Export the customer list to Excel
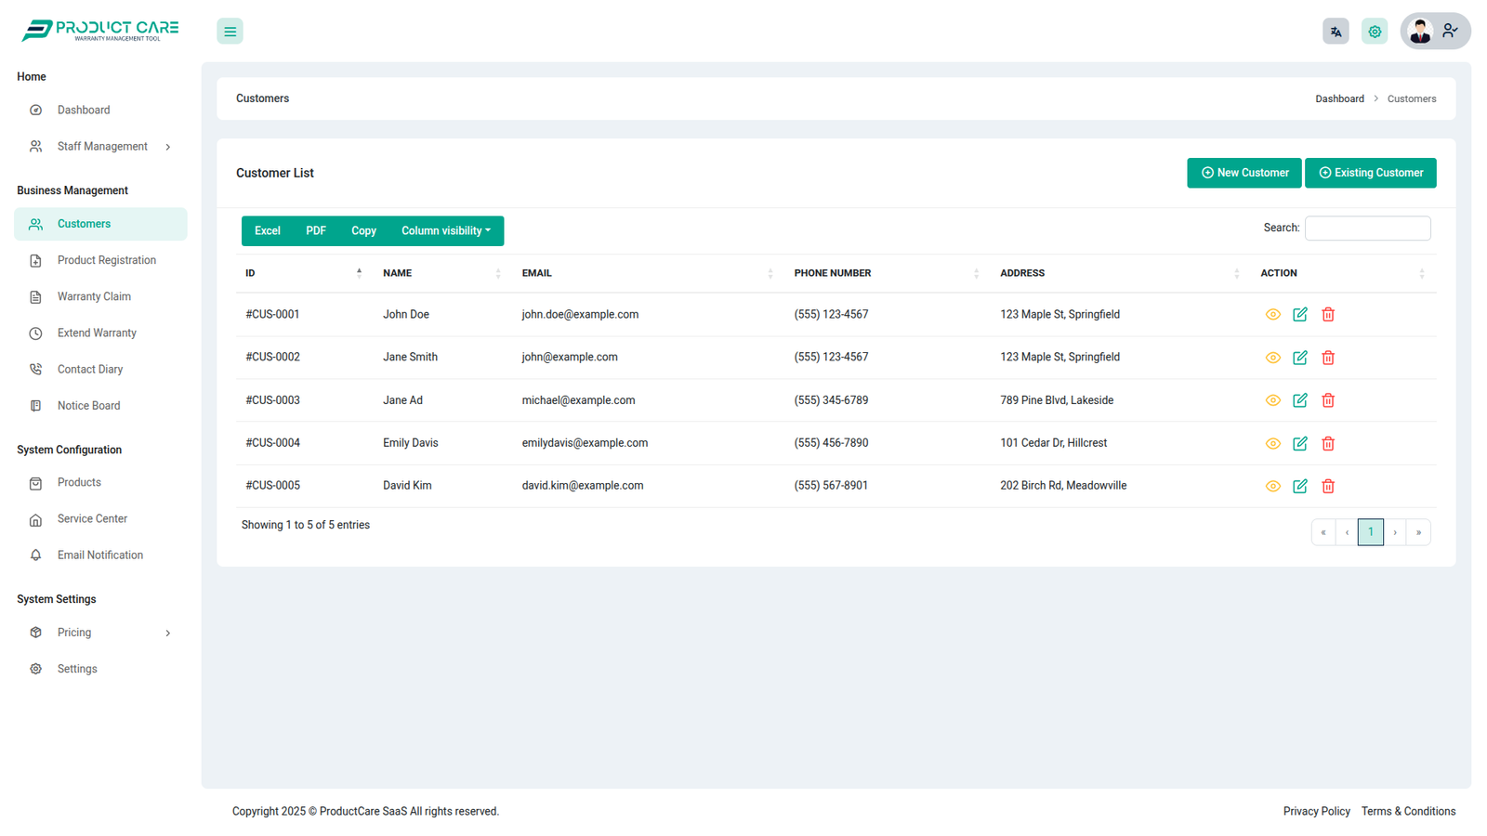Screen dimensions: 1487x836 click(x=268, y=231)
